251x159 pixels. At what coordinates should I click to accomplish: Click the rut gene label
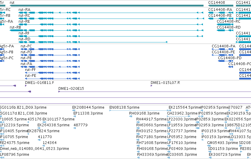12,3
